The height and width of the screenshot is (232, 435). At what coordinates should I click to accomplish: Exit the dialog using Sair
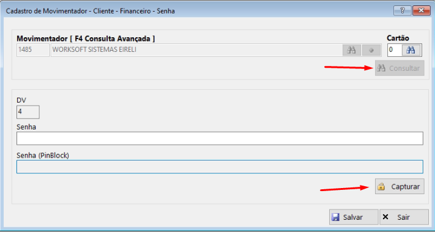pyautogui.click(x=404, y=217)
